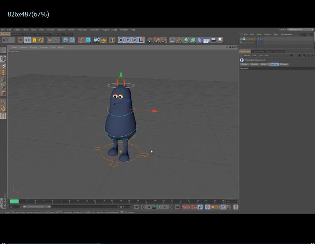315x244 pixels.
Task: Open the MoGraph menu
Action: click(82, 29)
